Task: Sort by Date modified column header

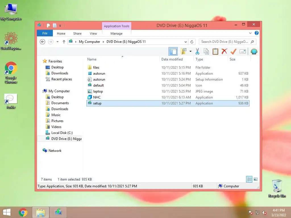Action: tap(172, 59)
